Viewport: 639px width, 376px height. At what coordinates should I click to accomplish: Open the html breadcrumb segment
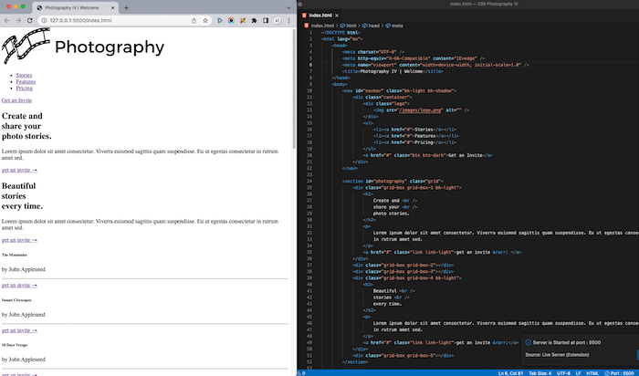coord(348,26)
